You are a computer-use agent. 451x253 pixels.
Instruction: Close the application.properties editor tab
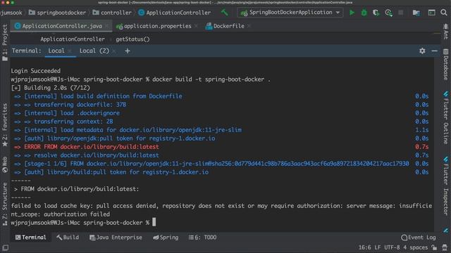tap(196, 26)
